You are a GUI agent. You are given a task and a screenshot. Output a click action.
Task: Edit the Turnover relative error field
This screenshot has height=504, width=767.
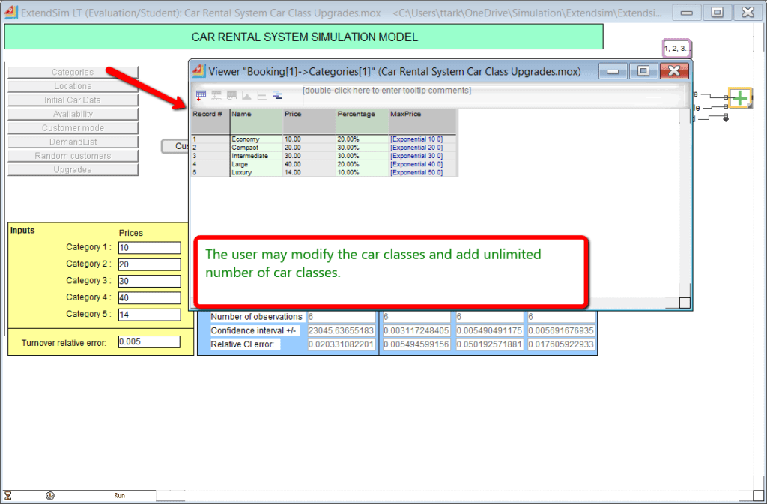149,342
